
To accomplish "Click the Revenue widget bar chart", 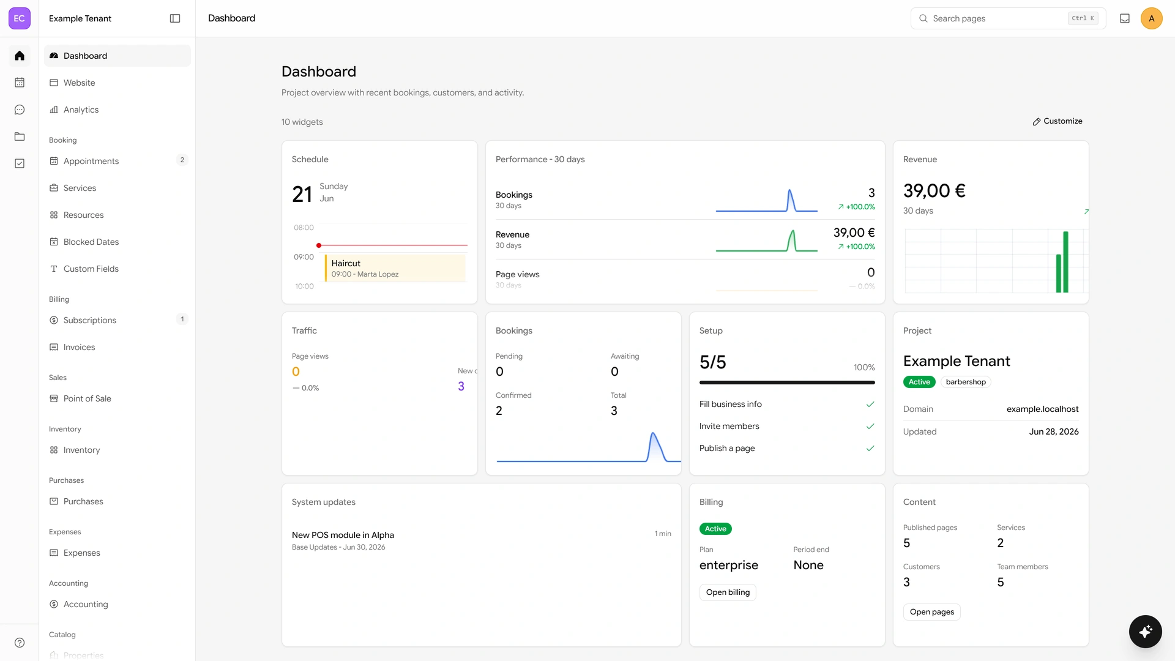I will [x=996, y=261].
